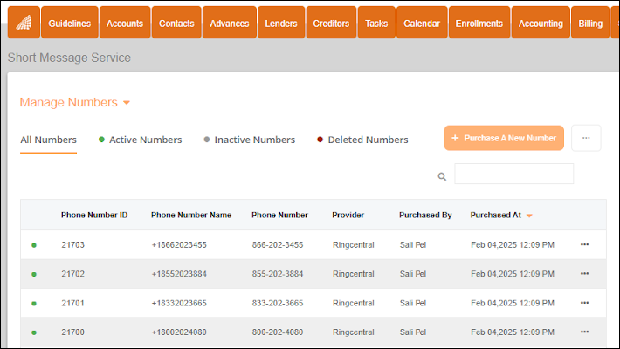Click the Phone Number ID column header
This screenshot has height=349, width=620.
[94, 215]
